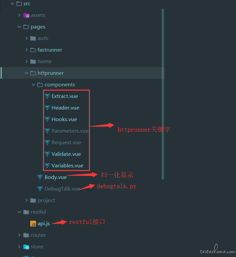The height and width of the screenshot is (257, 236).
Task: Expand the router folder chevron
Action: [x=19, y=235]
